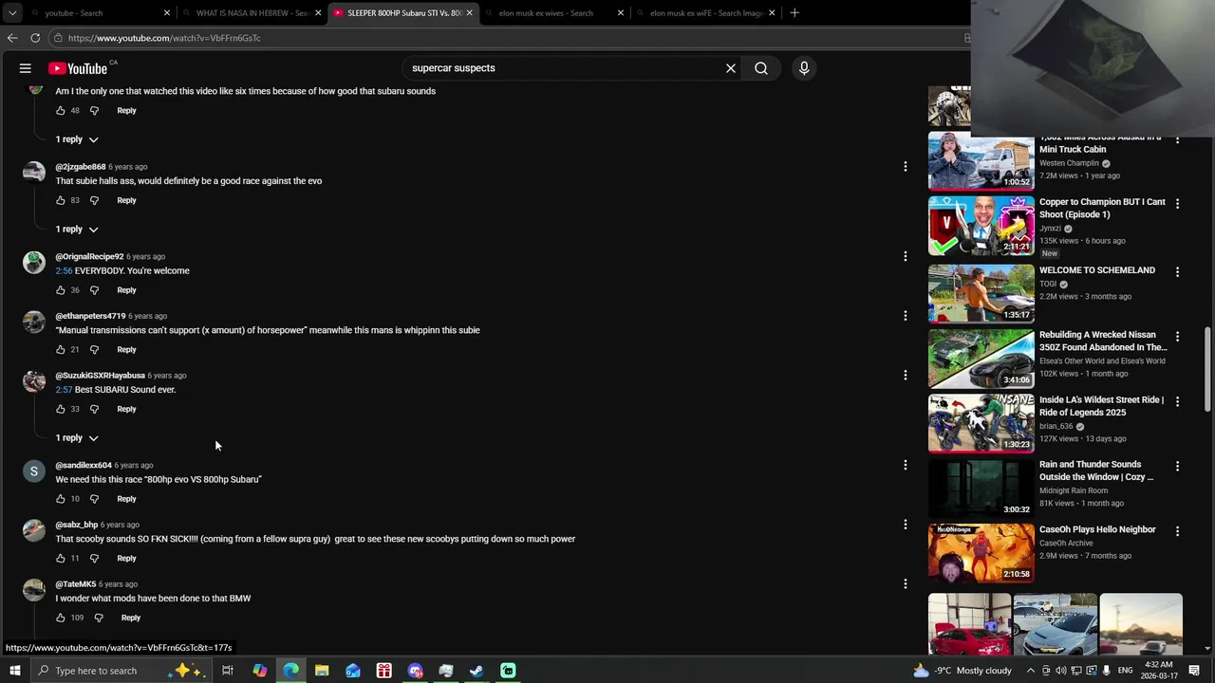Viewport: 1215px width, 683px height.
Task: Open options for WELCOME TO SCHEMELAND video
Action: 1177,271
